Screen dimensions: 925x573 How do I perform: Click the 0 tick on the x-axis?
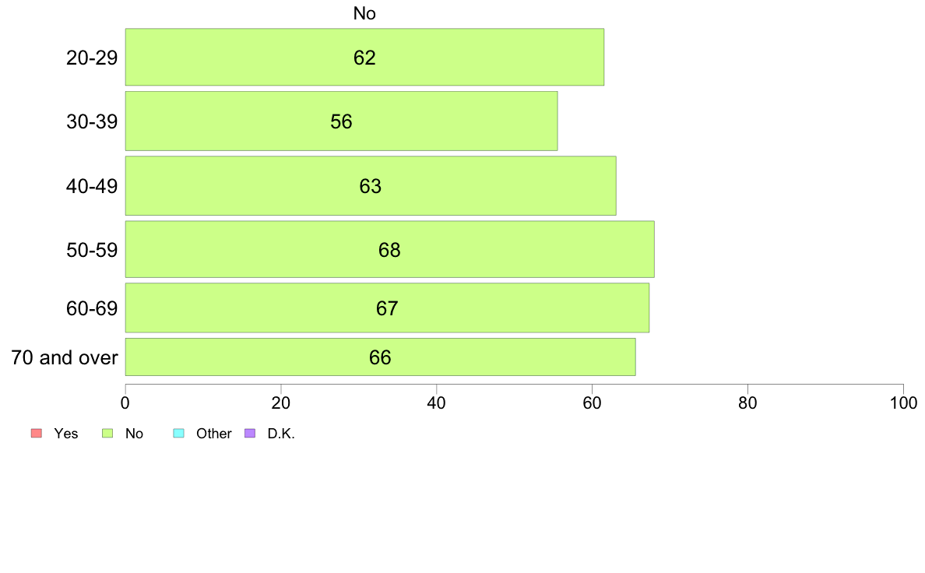pos(125,403)
